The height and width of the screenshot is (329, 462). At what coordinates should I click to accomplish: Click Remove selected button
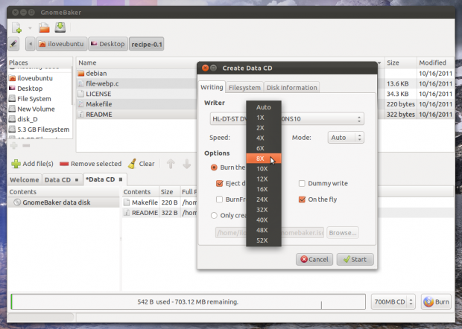point(90,164)
